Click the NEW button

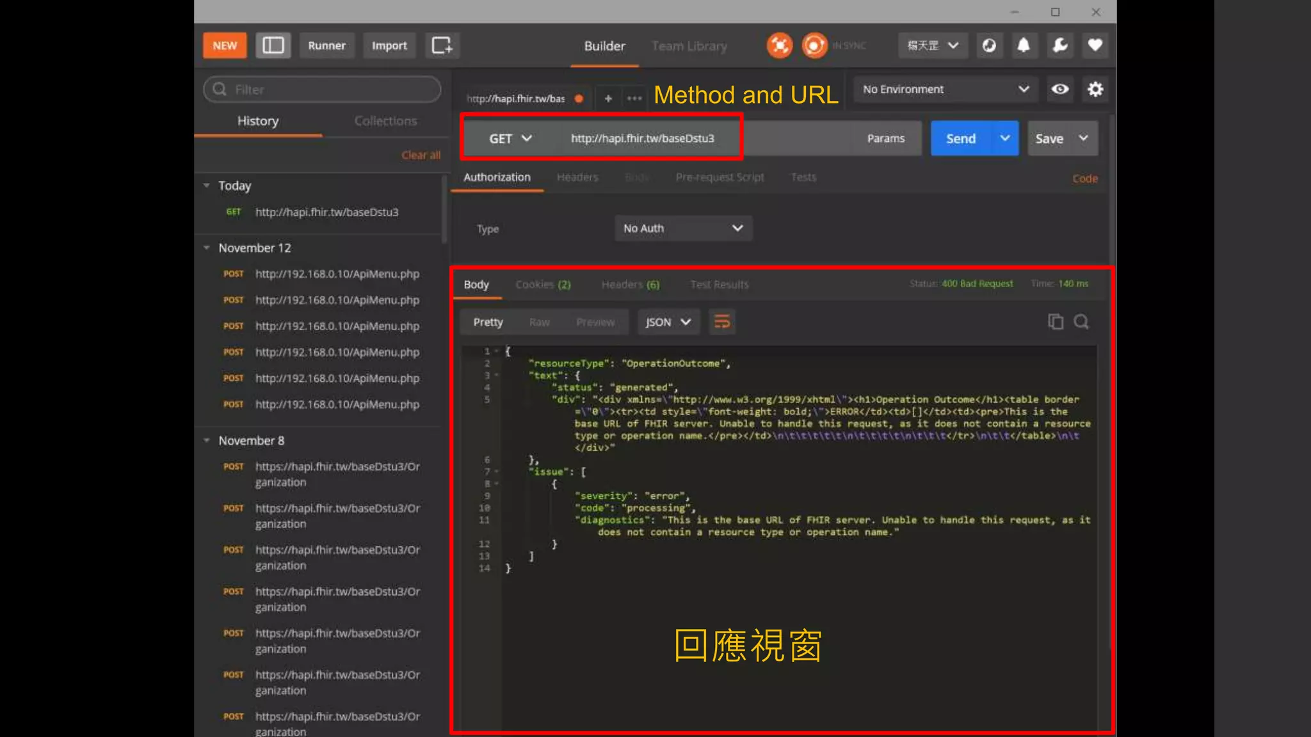pos(225,45)
